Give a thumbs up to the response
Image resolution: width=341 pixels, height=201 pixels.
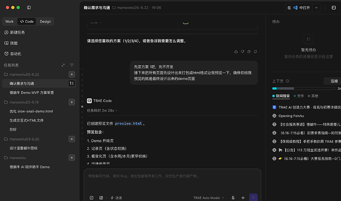pos(236,51)
